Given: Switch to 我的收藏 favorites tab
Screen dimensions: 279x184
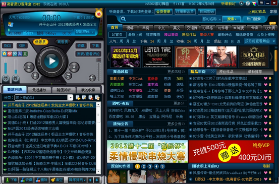Looking at the screenshot, I should pyautogui.click(x=88, y=90).
